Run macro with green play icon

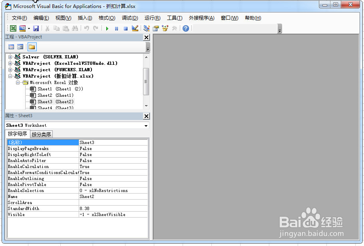pos(107,28)
